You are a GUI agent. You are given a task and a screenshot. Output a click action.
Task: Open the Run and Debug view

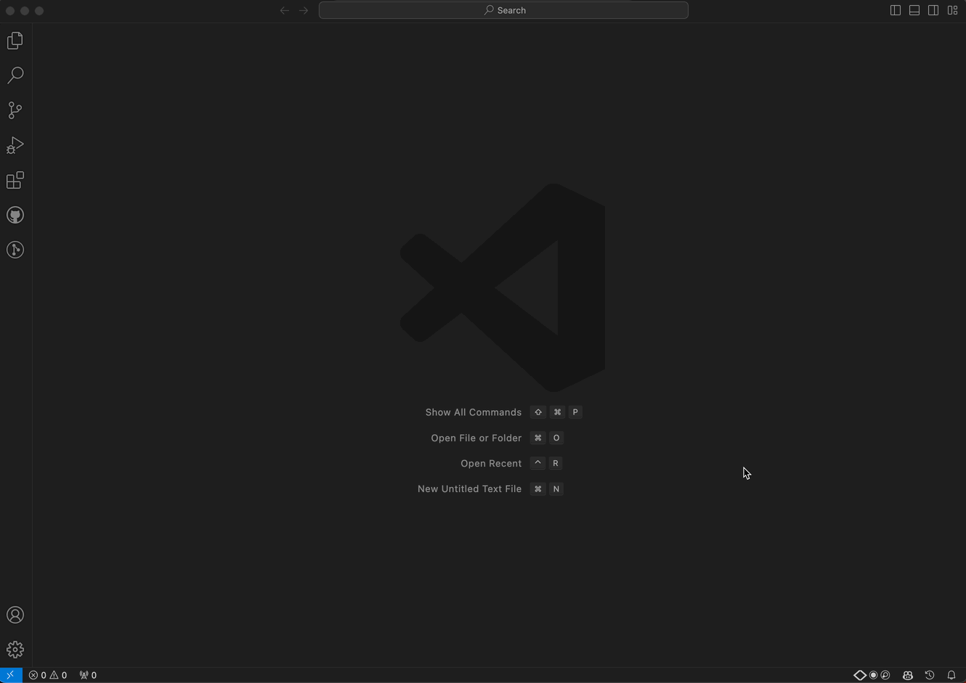coord(15,145)
